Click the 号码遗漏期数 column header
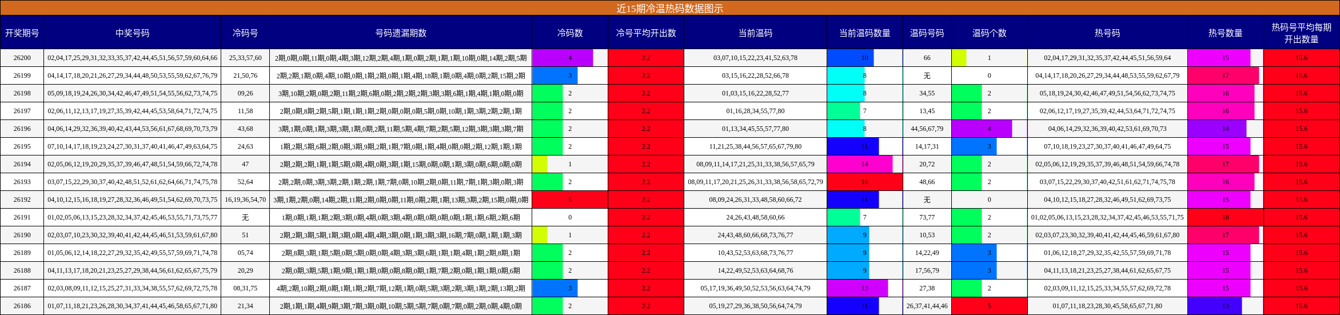The image size is (1340, 315). (401, 33)
